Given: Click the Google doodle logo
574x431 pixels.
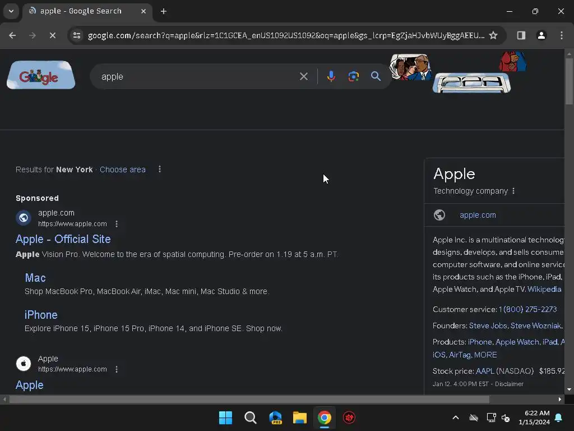Looking at the screenshot, I should pos(41,75).
